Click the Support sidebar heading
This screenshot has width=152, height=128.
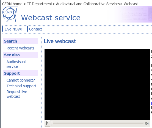click(20, 73)
